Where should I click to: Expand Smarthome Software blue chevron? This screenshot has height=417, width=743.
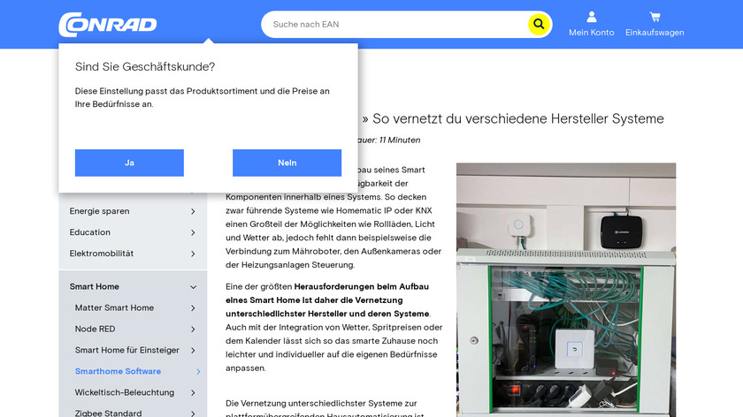pyautogui.click(x=198, y=372)
